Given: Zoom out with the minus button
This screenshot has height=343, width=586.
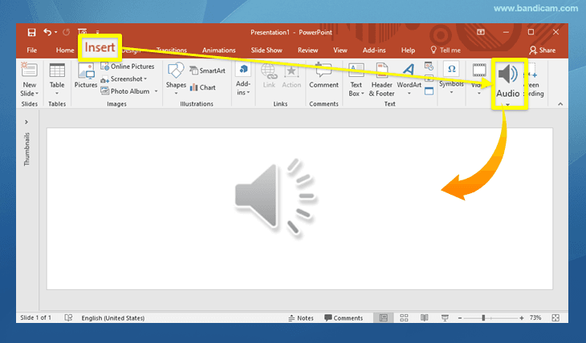Looking at the screenshot, I should [x=460, y=318].
